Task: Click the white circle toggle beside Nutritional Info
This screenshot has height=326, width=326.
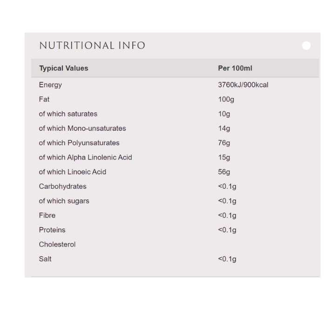Action: pyautogui.click(x=306, y=46)
